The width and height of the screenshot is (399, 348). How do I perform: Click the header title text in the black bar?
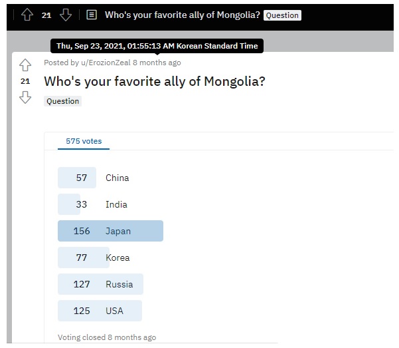coord(182,15)
